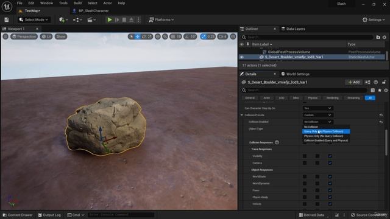Screen dimensions: 390x219
Task: Click the Unreal Engine logo icon
Action: (7, 7)
